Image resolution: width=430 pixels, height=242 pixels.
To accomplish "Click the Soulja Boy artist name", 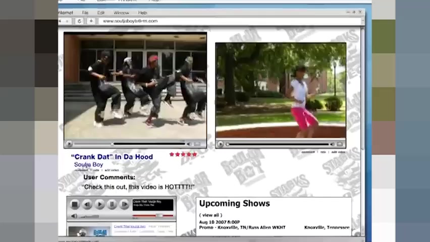I will pyautogui.click(x=89, y=164).
